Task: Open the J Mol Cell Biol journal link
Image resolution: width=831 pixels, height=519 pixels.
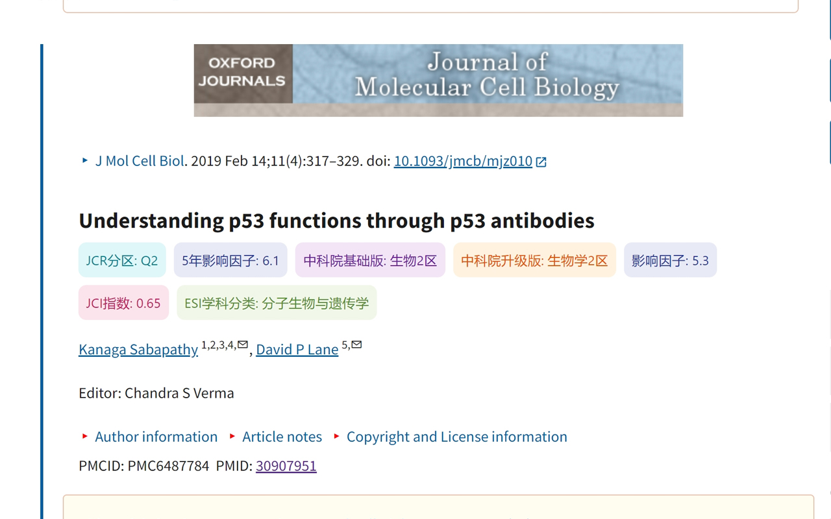Action: [x=140, y=160]
